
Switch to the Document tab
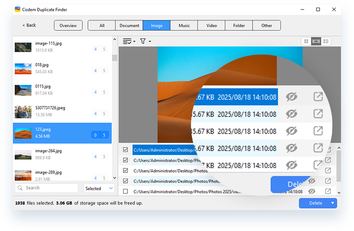129,25
